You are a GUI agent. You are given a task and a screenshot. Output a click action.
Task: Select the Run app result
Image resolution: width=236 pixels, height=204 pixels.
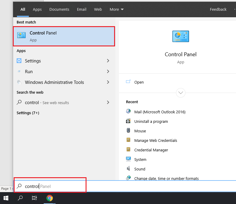(x=64, y=71)
